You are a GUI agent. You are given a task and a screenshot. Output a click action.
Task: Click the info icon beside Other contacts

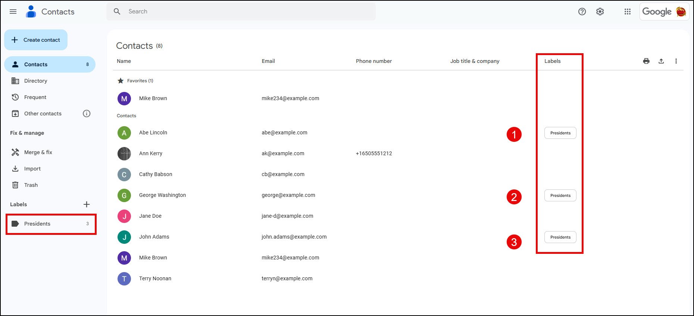[x=87, y=114]
